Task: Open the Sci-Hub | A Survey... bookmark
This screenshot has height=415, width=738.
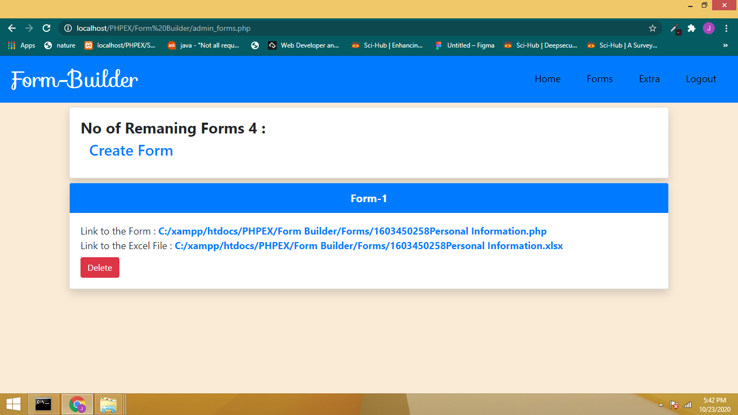Action: [622, 45]
